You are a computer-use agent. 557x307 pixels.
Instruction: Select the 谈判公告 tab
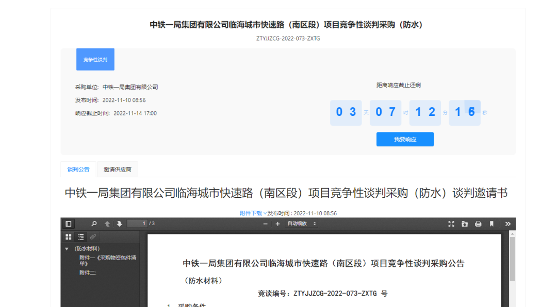[x=78, y=169]
